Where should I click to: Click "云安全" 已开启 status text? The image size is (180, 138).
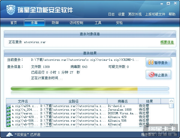point(27,134)
